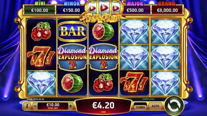
Task: Click the green spin button
Action: point(174,106)
